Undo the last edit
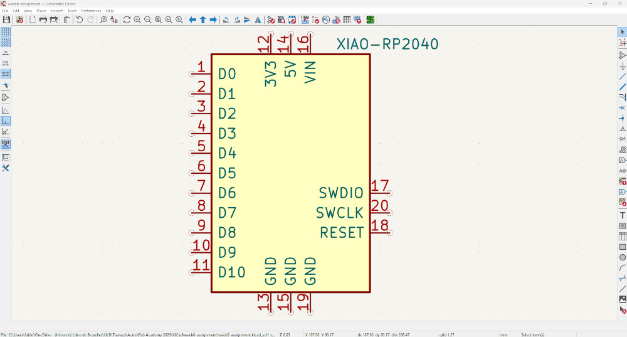This screenshot has height=337, width=627. (80, 19)
